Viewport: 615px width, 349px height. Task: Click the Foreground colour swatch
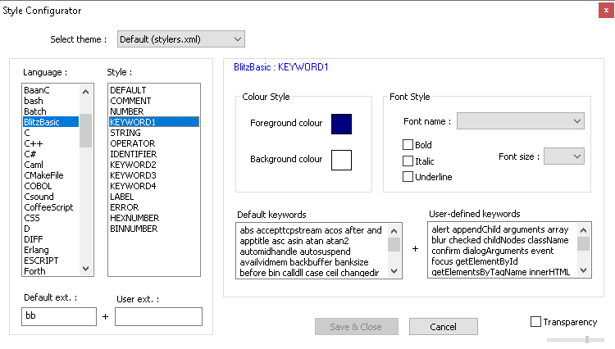341,125
